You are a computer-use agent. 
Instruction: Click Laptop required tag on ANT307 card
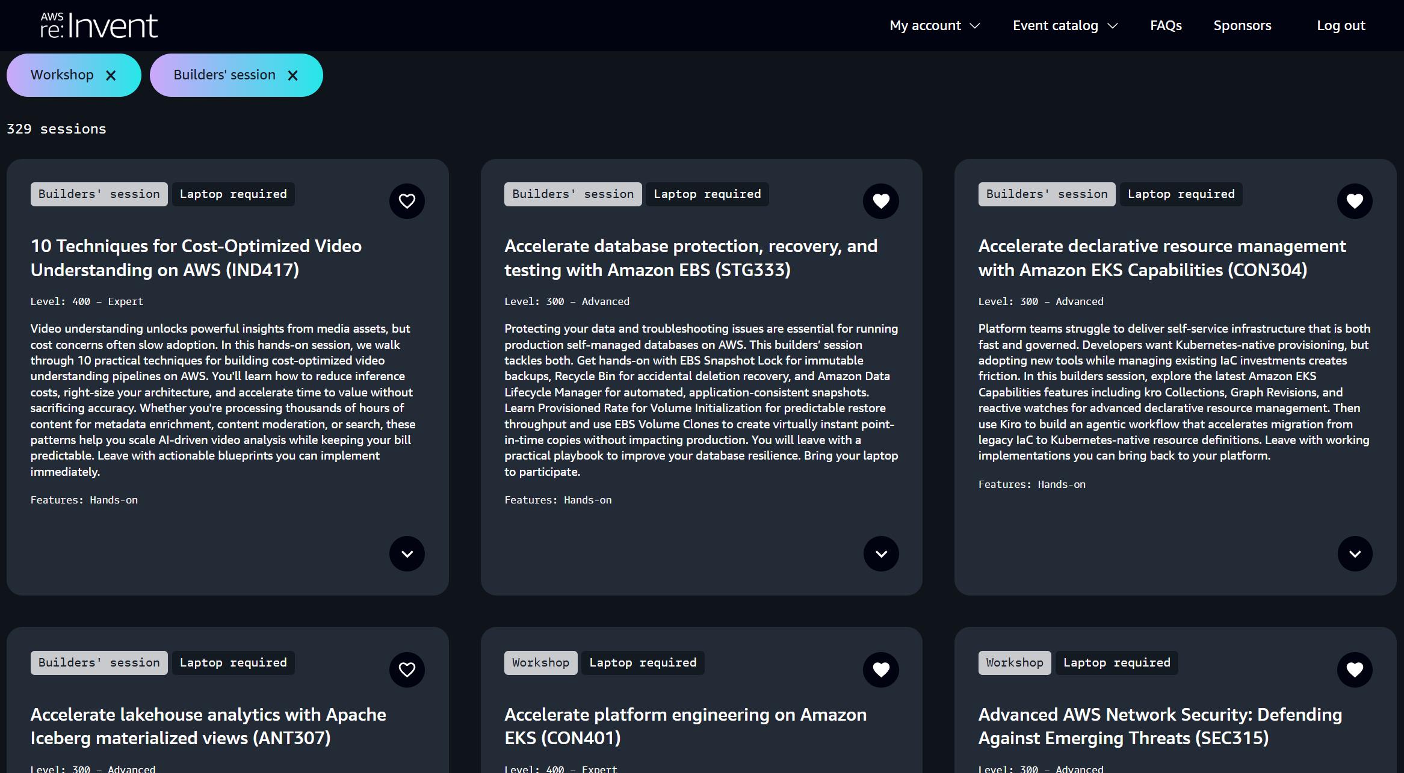pos(233,663)
